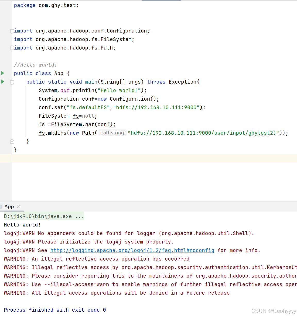Switch to the App run tab

[x=9, y=206]
